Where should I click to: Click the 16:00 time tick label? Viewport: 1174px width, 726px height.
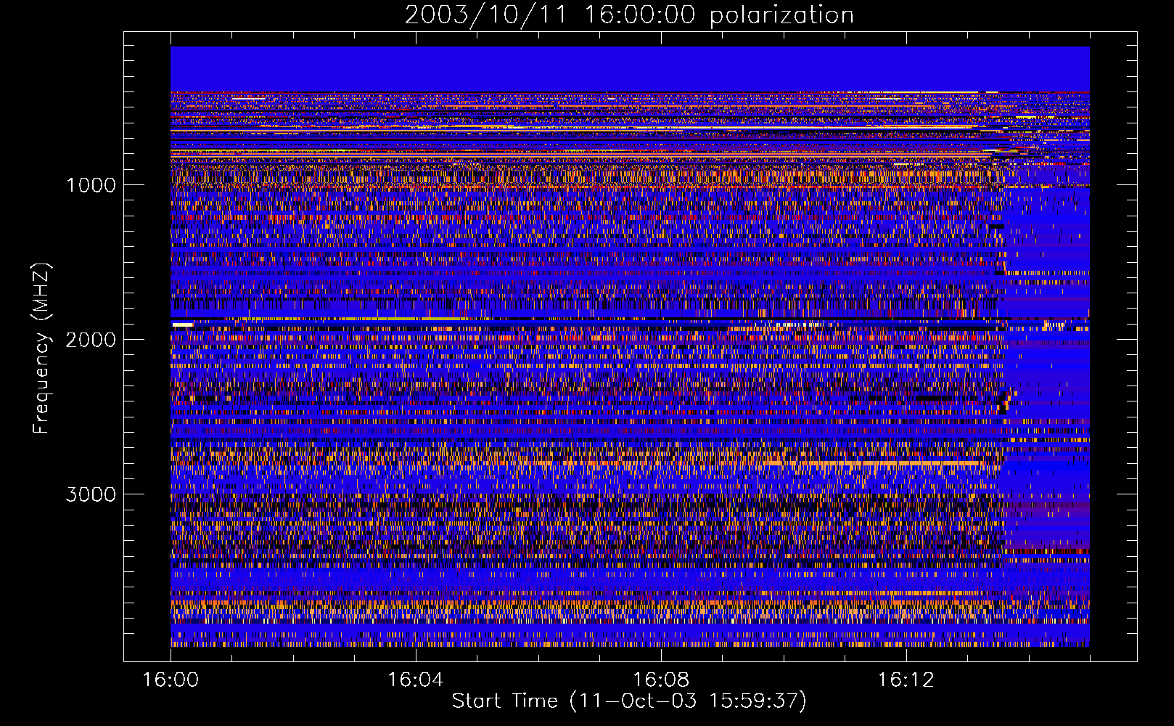click(x=171, y=680)
